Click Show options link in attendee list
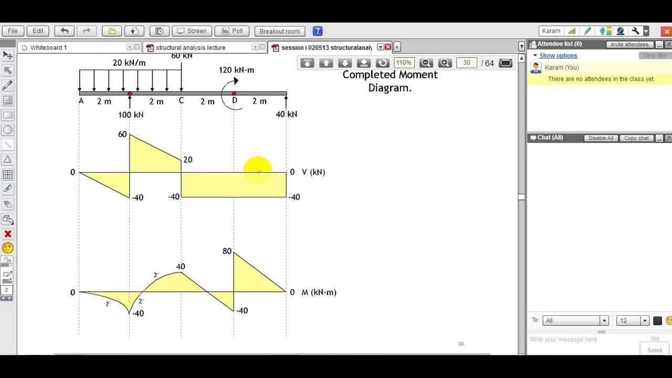This screenshot has height=378, width=672. 558,56
